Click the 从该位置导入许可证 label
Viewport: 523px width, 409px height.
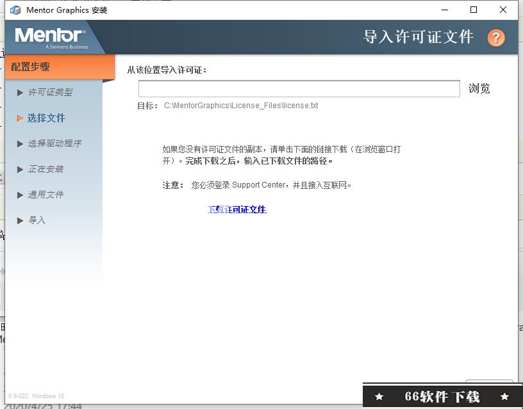coord(167,70)
